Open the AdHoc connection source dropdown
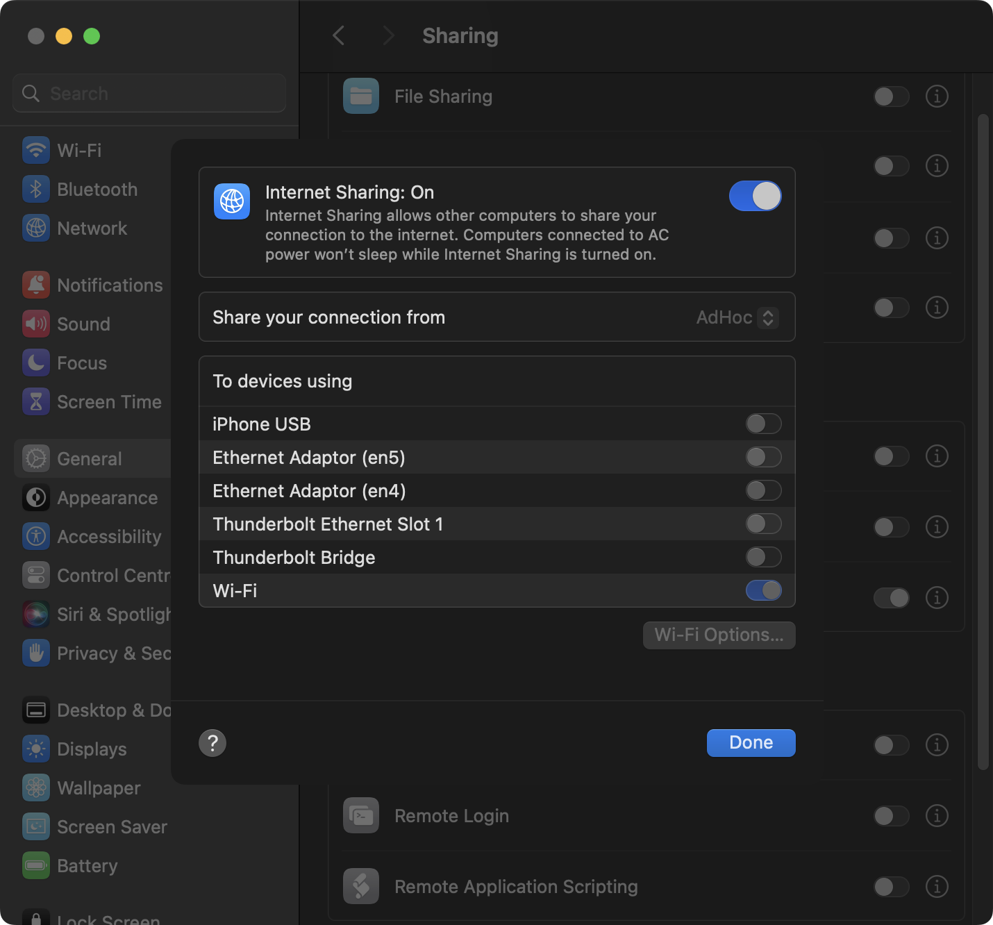Image resolution: width=993 pixels, height=925 pixels. pyautogui.click(x=737, y=317)
